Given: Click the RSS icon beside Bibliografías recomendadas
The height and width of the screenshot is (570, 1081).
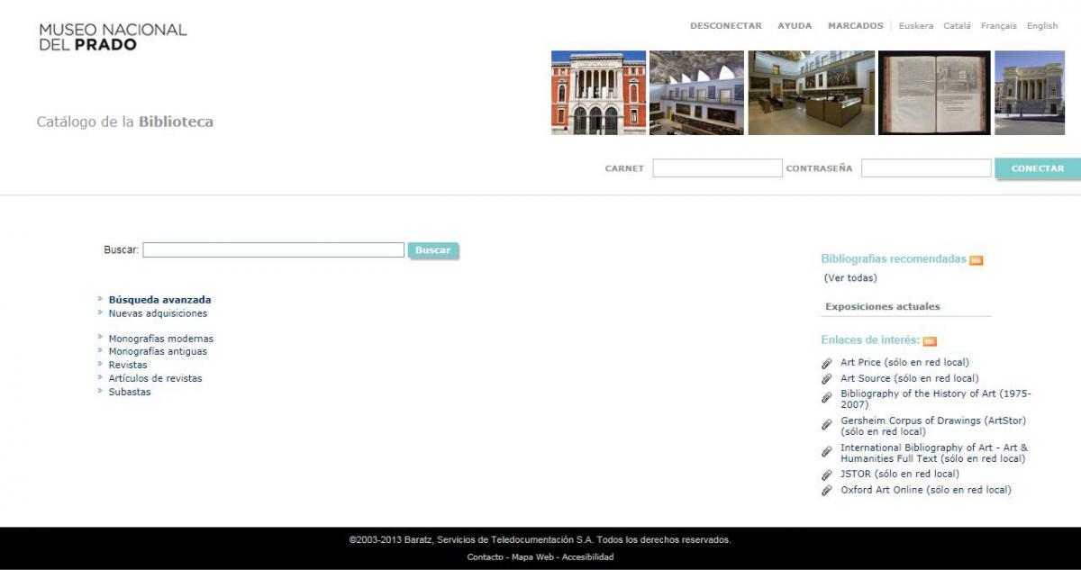Looking at the screenshot, I should [976, 258].
